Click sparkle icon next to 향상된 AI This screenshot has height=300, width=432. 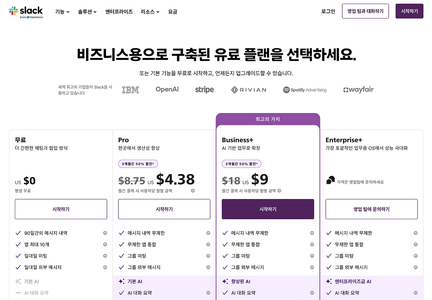coord(225,281)
